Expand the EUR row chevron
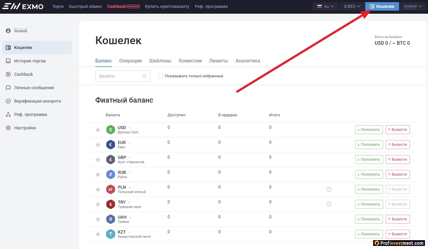Image resolution: width=428 pixels, height=249 pixels. pos(130,142)
